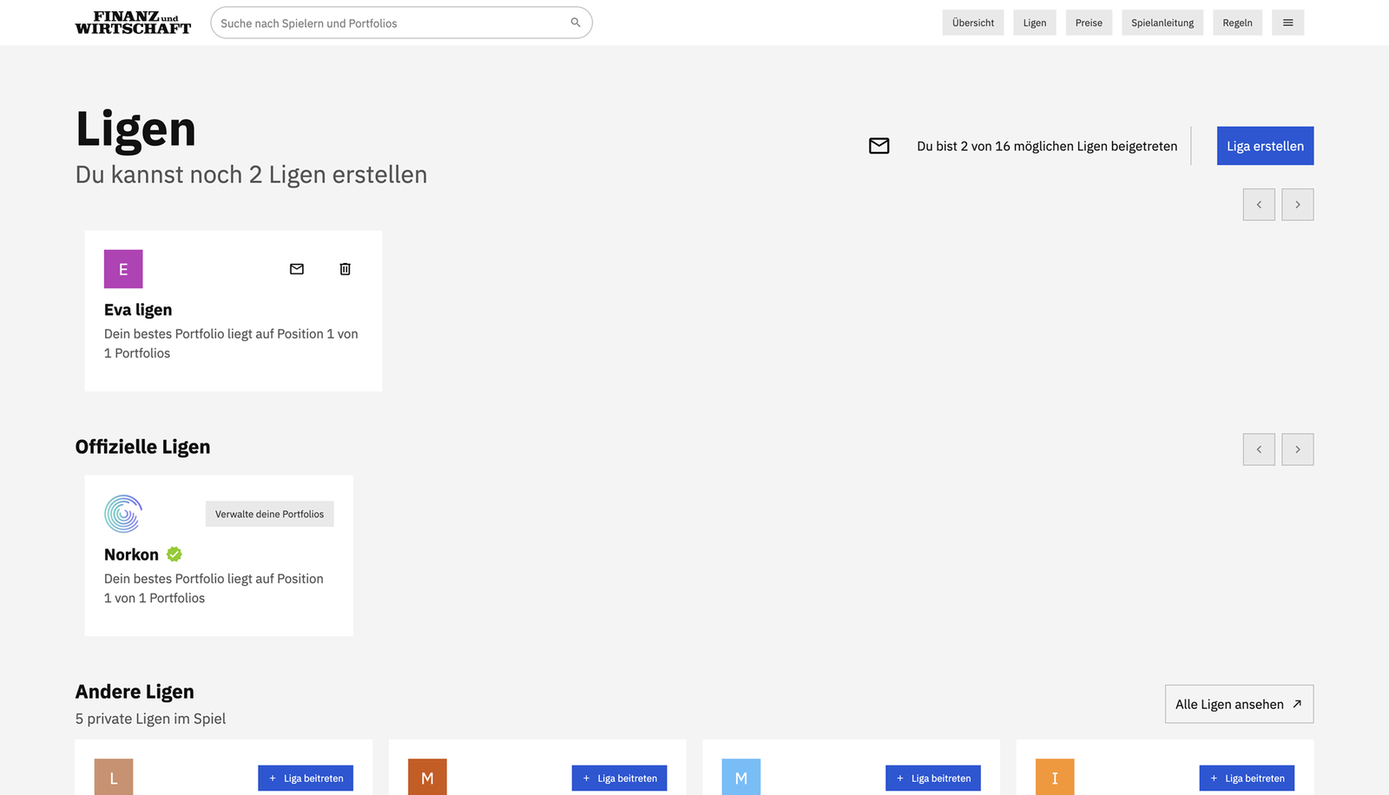
Task: Open league invitations envelope icon in header
Action: pos(879,146)
